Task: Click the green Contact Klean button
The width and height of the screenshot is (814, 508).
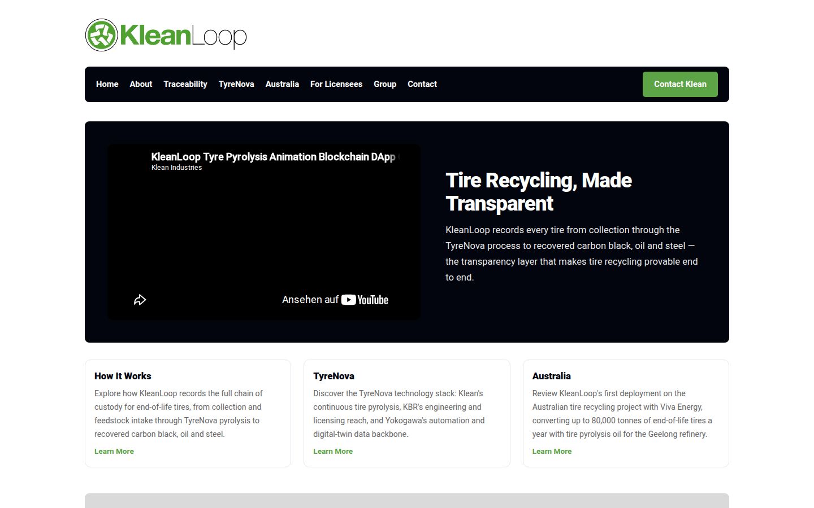Action: coord(680,84)
